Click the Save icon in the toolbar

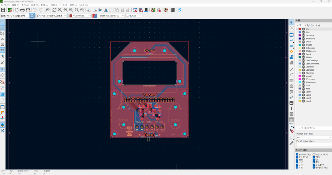click(x=3, y=10)
